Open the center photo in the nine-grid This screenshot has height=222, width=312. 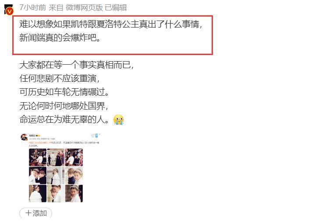coord(56,175)
